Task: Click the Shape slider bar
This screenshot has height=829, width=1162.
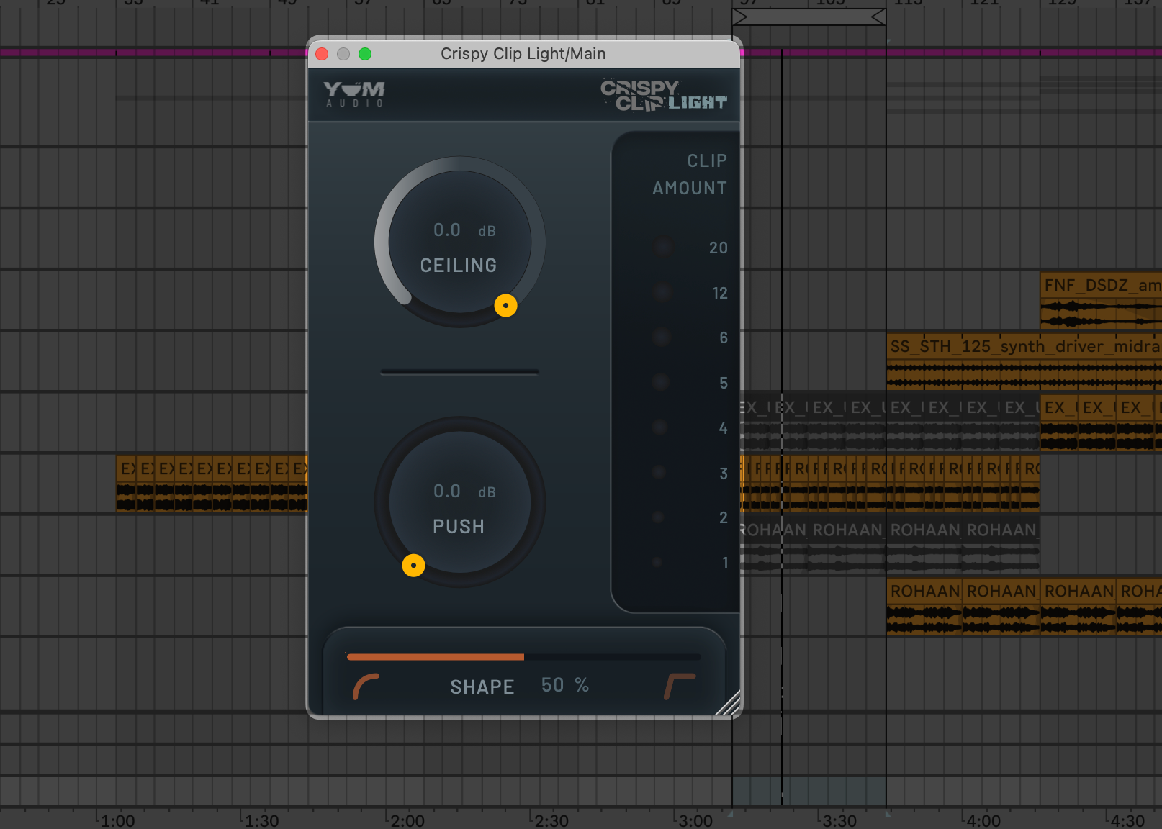Action: [523, 657]
